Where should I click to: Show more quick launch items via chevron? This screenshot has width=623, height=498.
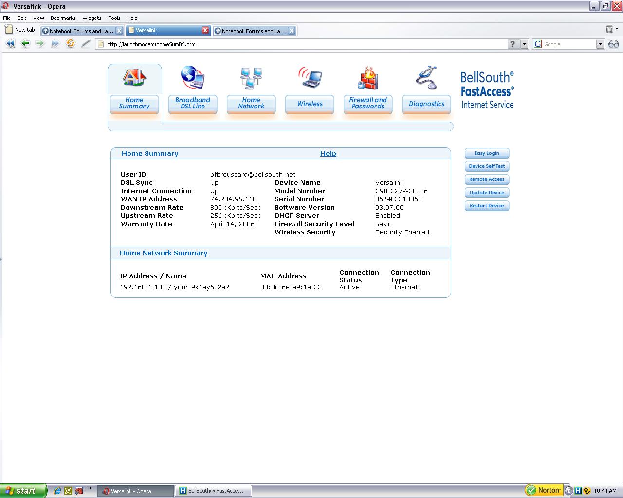pos(91,489)
